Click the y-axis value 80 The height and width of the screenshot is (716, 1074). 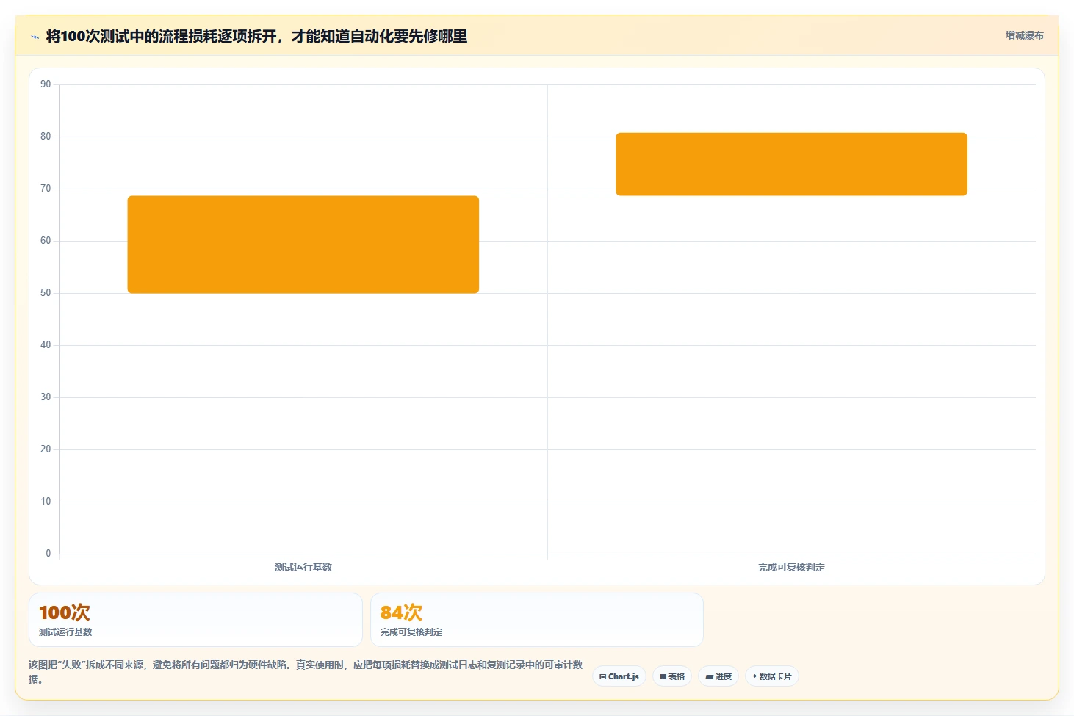tap(46, 137)
